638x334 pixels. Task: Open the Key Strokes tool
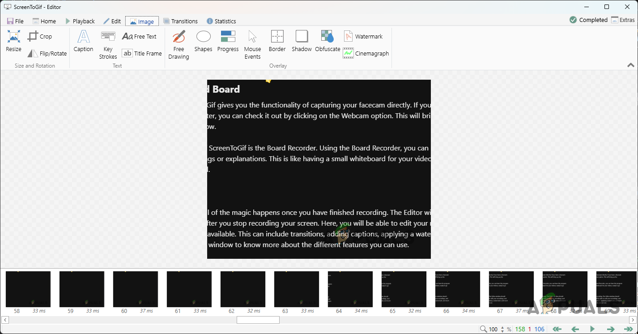108,45
